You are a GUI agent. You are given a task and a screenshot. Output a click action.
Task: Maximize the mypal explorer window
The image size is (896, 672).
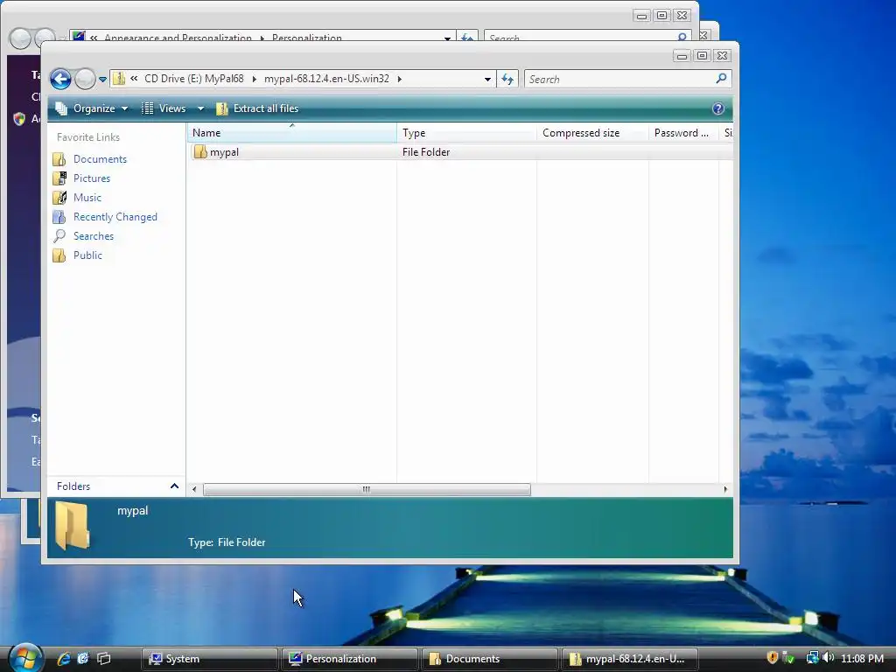click(x=703, y=55)
